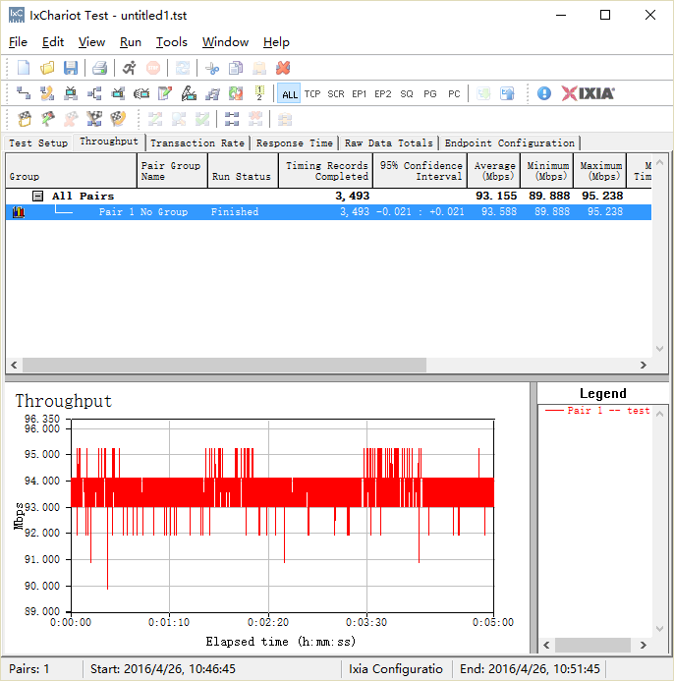Click the table's horizontal scrollbar thumb
Viewport: 674px width, 681px height.
(x=225, y=365)
